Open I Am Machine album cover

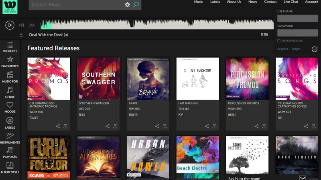click(198, 79)
